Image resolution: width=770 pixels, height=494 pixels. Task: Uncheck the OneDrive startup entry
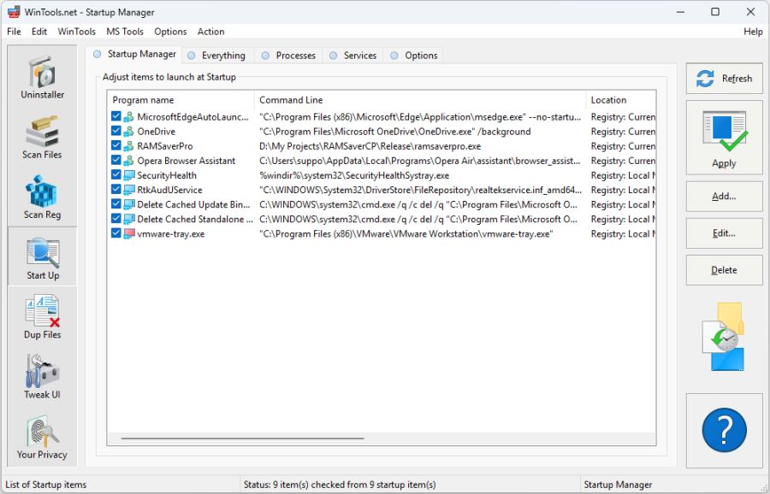click(x=115, y=132)
